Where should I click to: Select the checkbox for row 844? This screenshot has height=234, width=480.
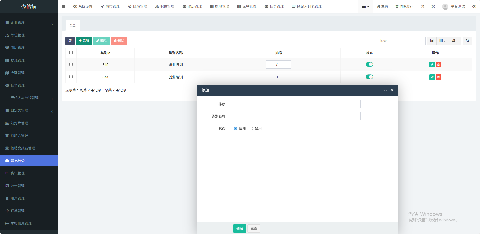[x=71, y=77]
